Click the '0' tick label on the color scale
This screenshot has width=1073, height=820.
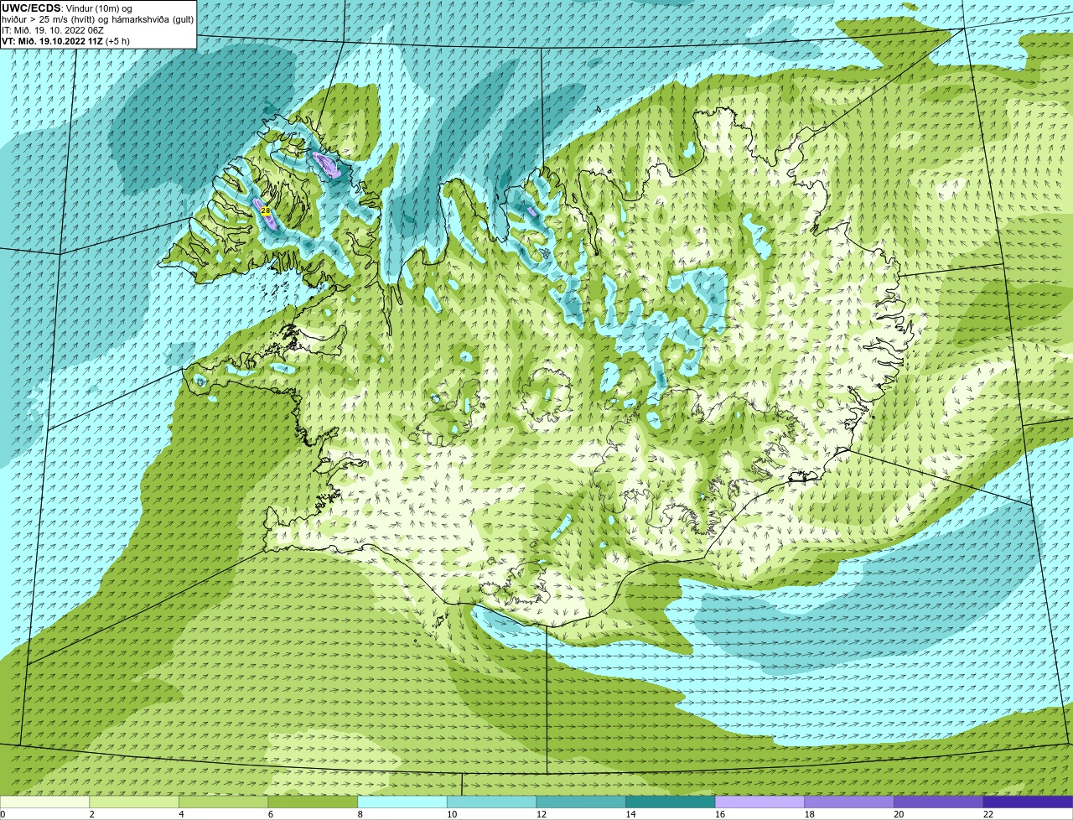pyautogui.click(x=3, y=814)
